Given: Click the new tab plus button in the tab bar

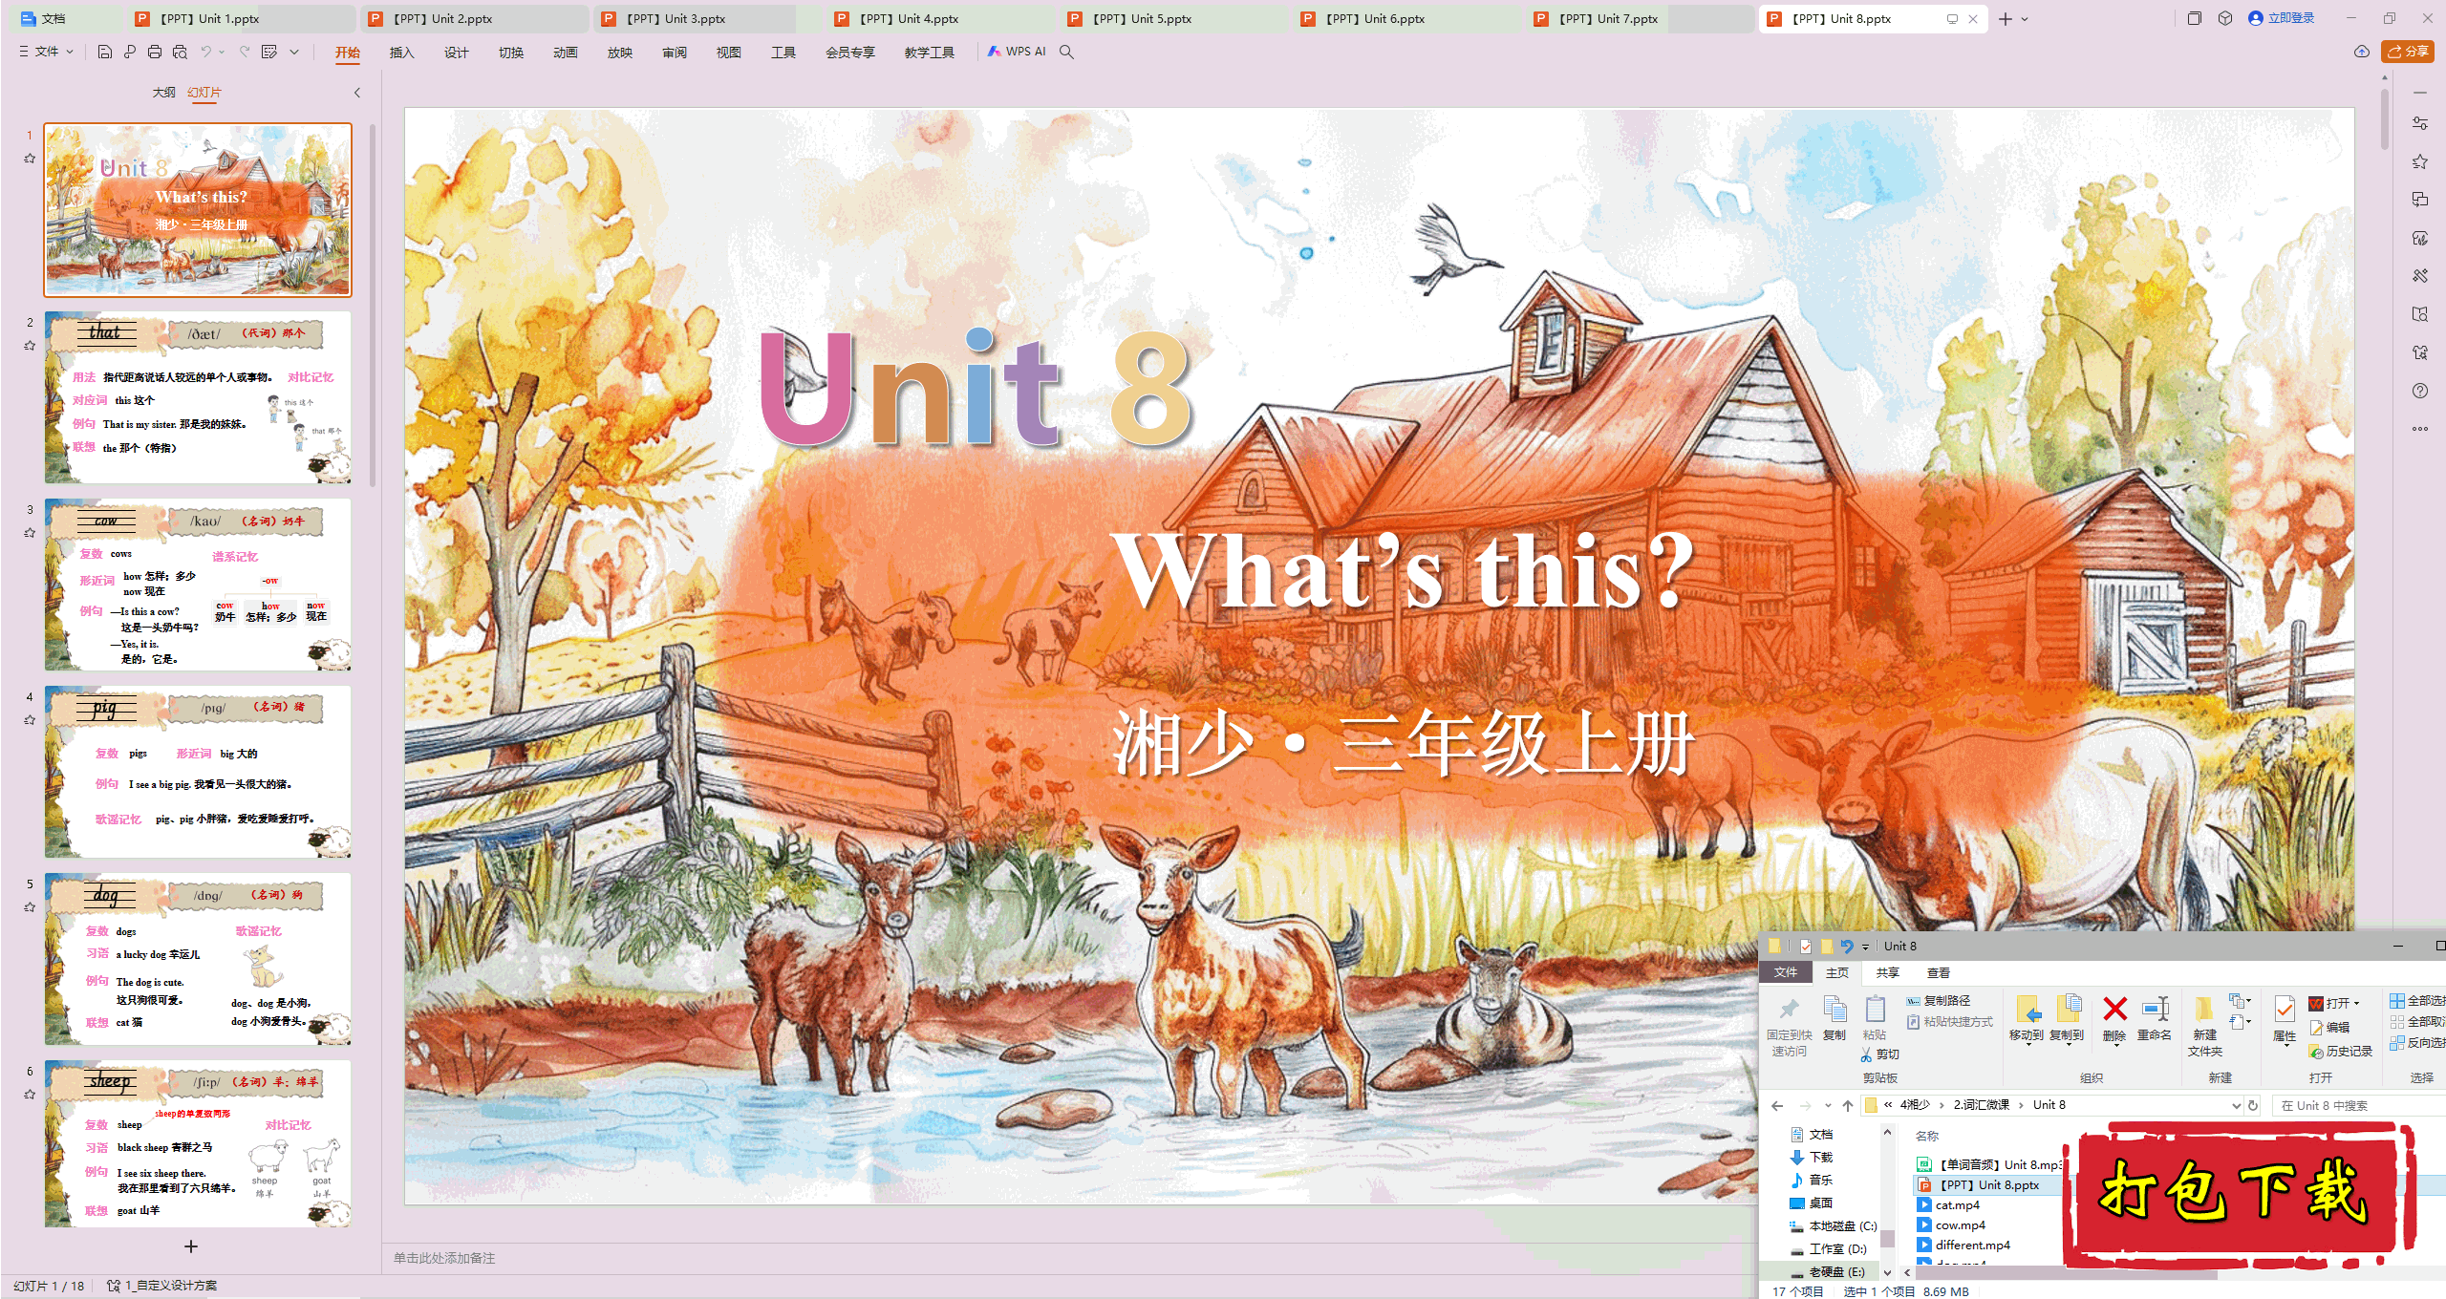Looking at the screenshot, I should (2005, 19).
